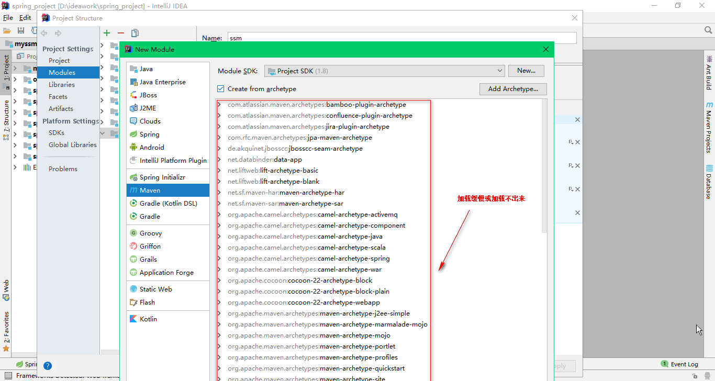Pick the Gradle (Kotlin DSL) module type
The width and height of the screenshot is (715, 381).
tap(167, 204)
